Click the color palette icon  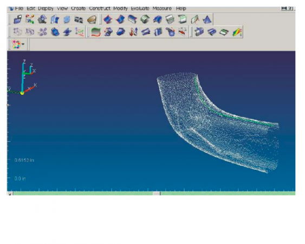point(16,44)
